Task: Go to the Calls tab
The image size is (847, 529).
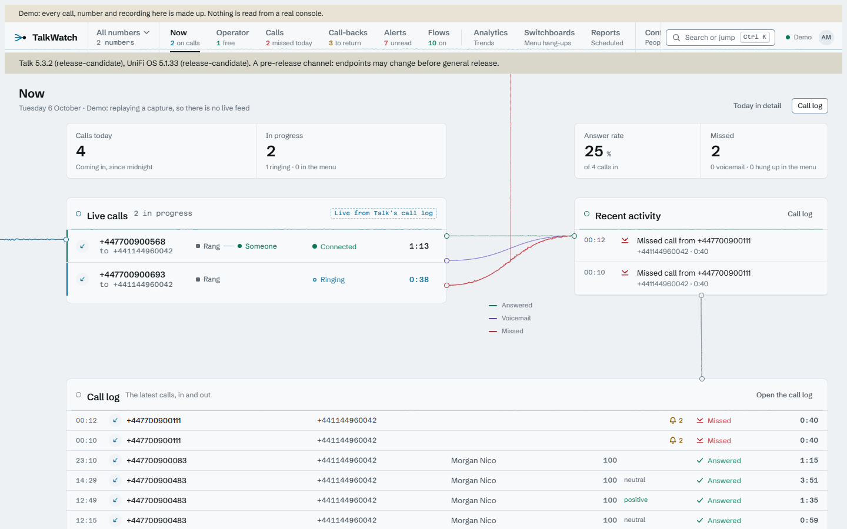Action: (x=289, y=38)
